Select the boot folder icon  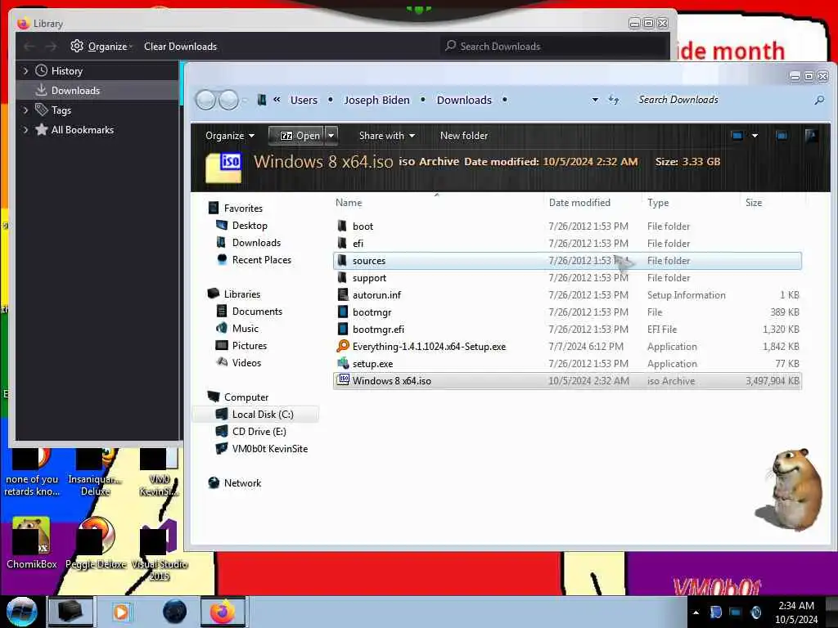click(343, 226)
